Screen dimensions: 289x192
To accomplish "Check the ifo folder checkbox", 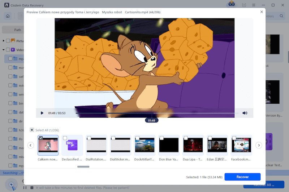I will pyautogui.click(x=10, y=139).
